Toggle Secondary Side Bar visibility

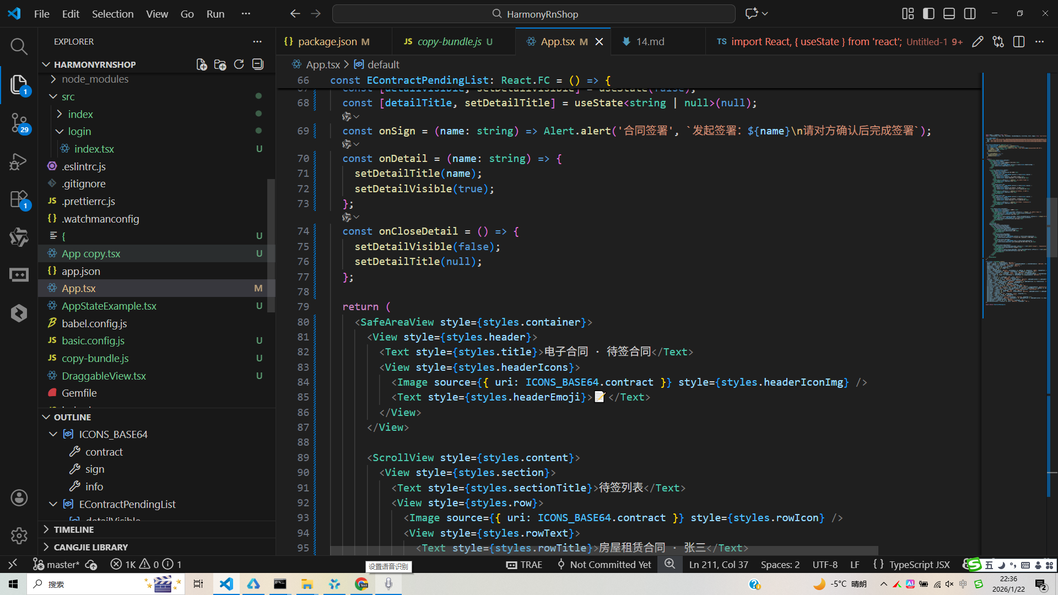(x=970, y=14)
